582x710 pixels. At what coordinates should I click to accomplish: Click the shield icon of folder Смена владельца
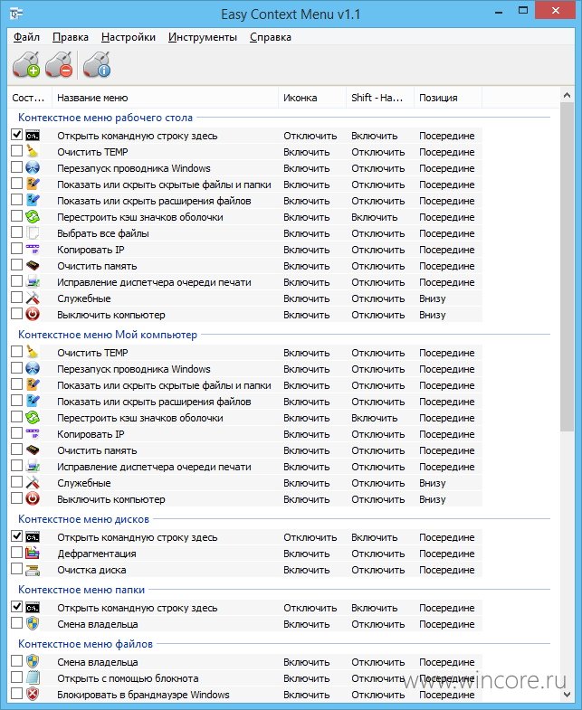tap(33, 624)
